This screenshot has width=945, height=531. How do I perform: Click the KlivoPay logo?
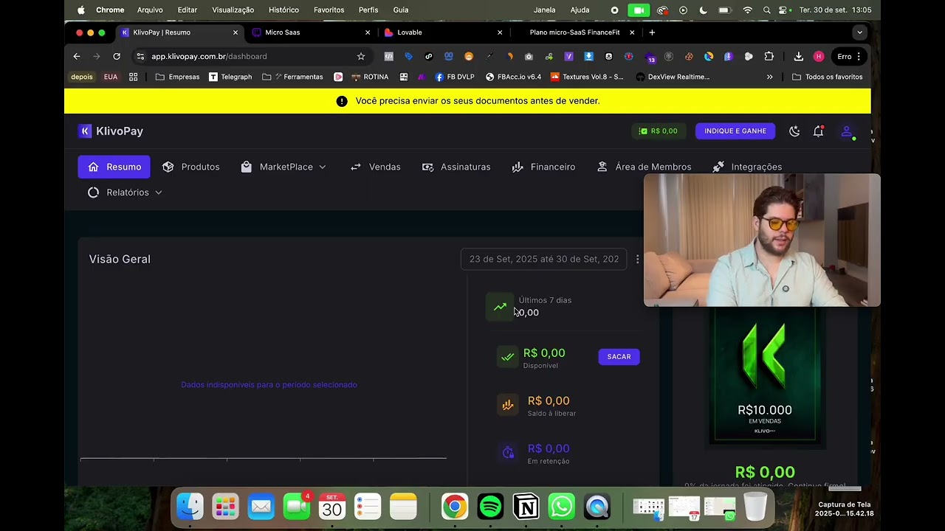(x=111, y=131)
